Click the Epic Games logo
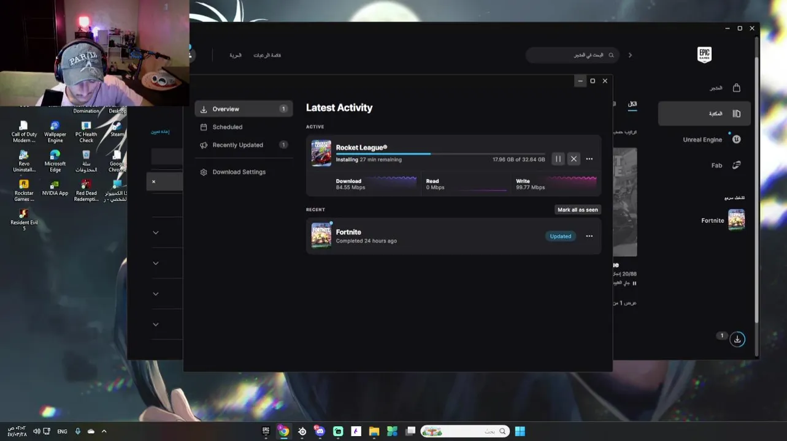Viewport: 787px width, 441px height. point(704,55)
